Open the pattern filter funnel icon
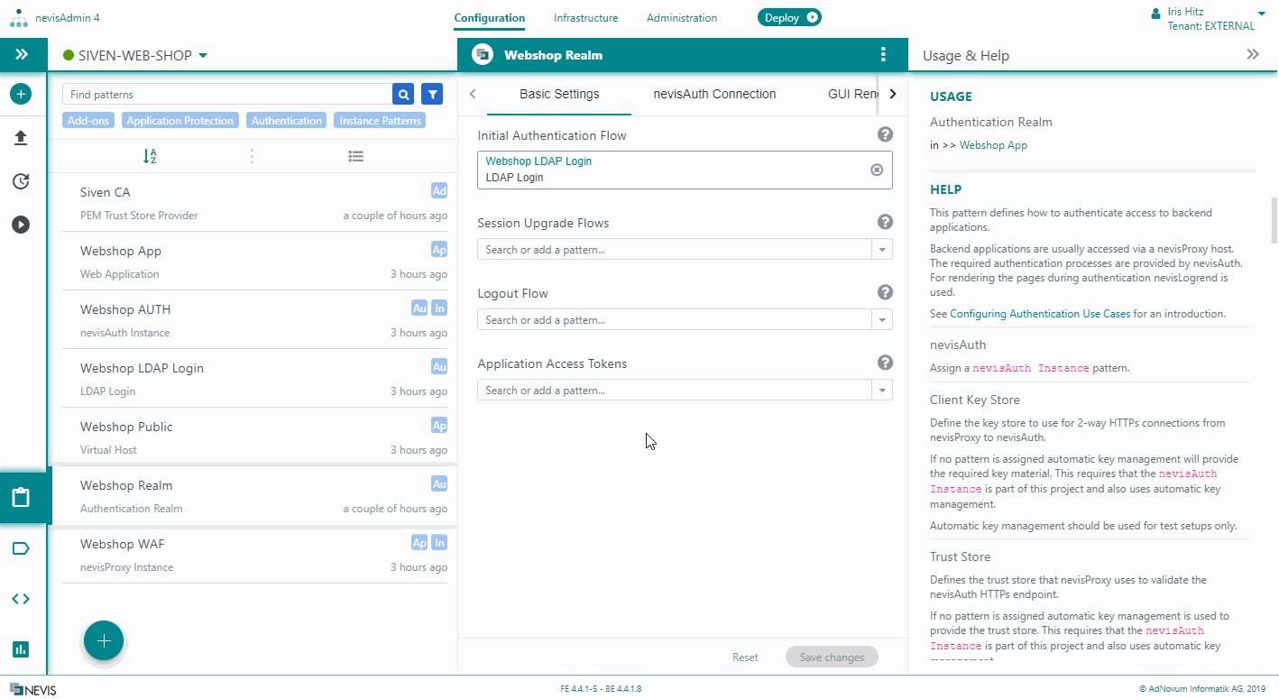1279x699 pixels. pos(433,94)
